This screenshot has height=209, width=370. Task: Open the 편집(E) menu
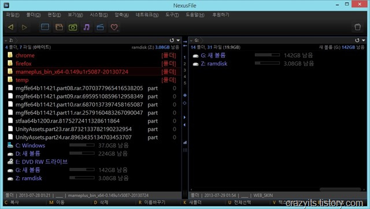tap(54, 15)
